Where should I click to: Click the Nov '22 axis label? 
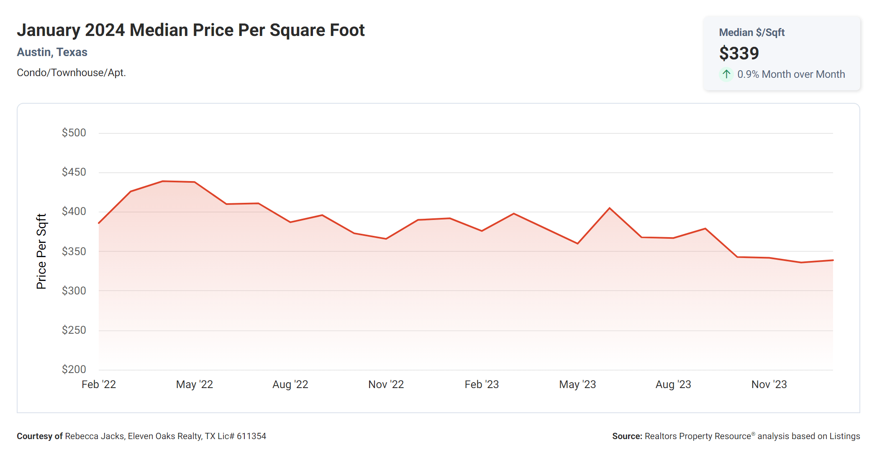(x=386, y=384)
